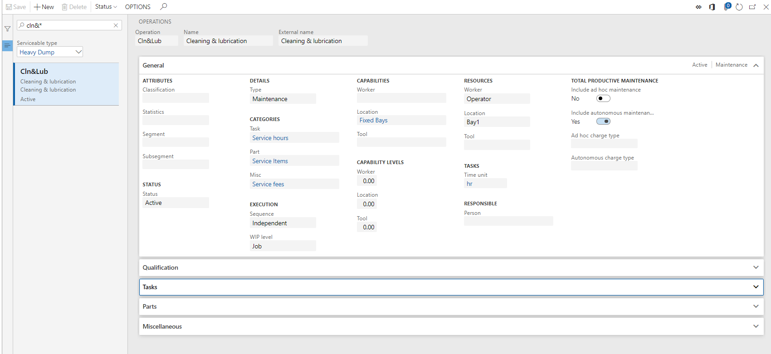771x354 pixels.
Task: Click the Resources Worker field Operator
Action: click(497, 99)
